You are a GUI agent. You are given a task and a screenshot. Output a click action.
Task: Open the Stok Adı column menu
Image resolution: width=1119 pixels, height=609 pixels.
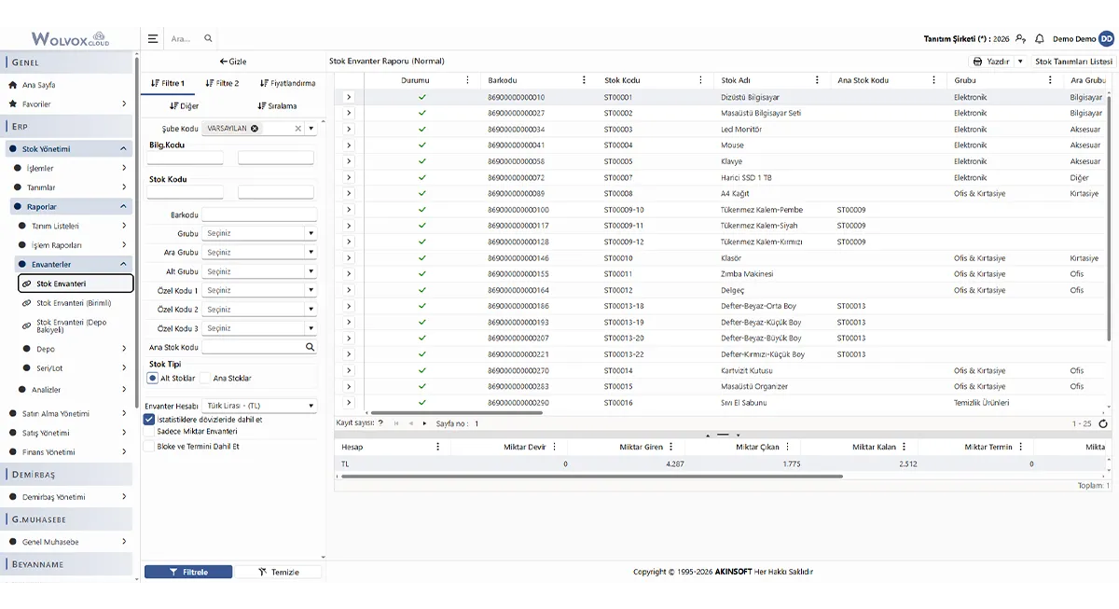[817, 80]
